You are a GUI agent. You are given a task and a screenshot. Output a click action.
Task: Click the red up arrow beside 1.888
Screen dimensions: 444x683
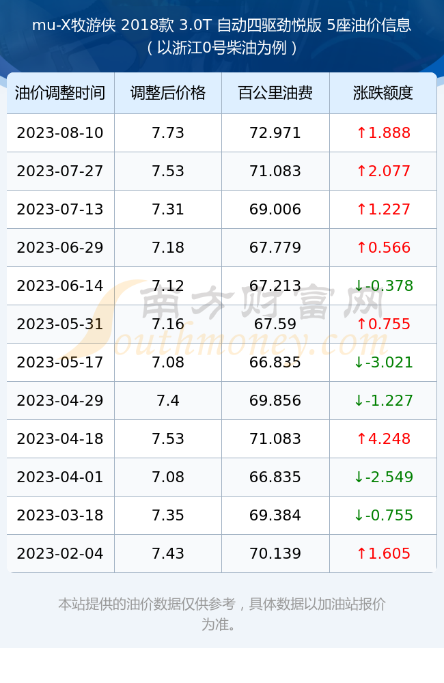coord(361,133)
